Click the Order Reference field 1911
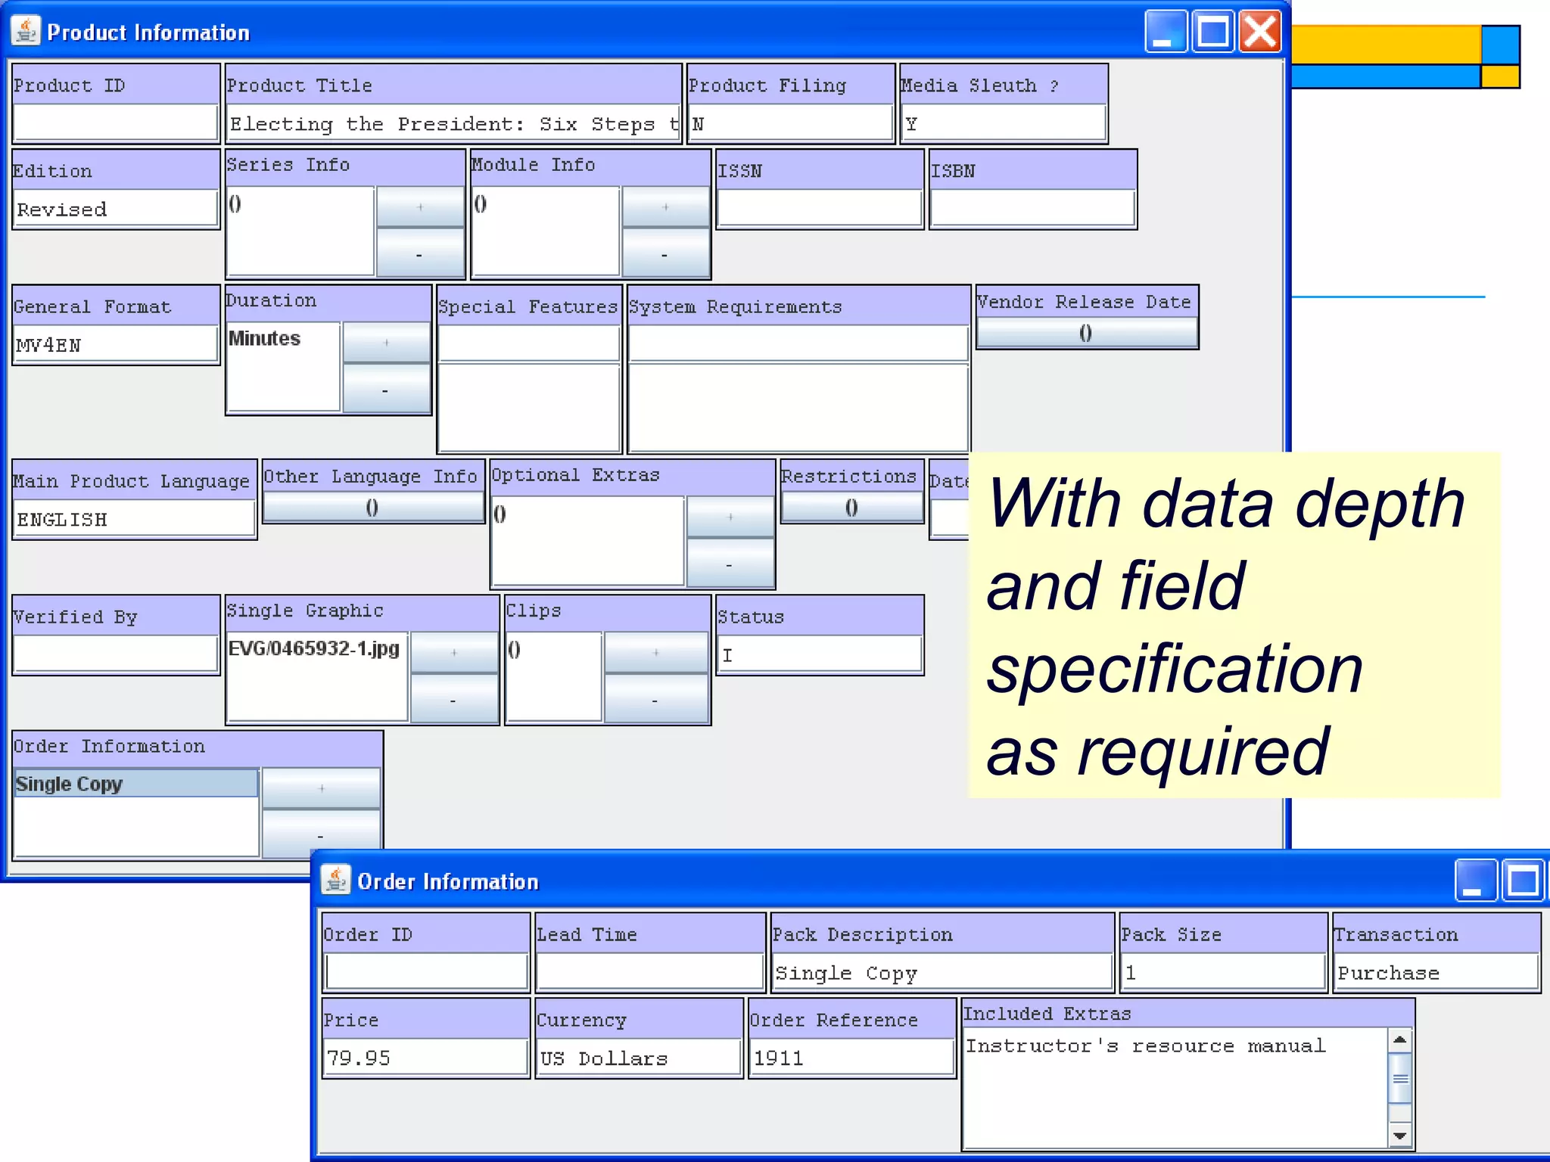 click(x=852, y=1058)
